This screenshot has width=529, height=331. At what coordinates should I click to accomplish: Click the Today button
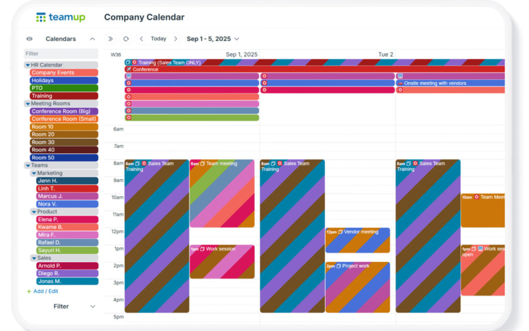pos(159,39)
